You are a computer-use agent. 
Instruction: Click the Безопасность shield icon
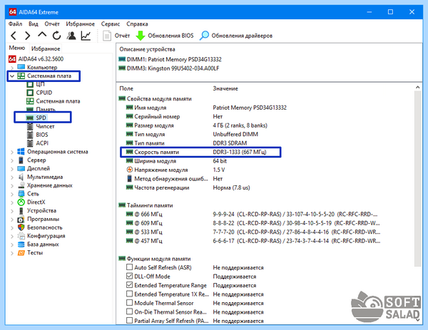pos(21,227)
